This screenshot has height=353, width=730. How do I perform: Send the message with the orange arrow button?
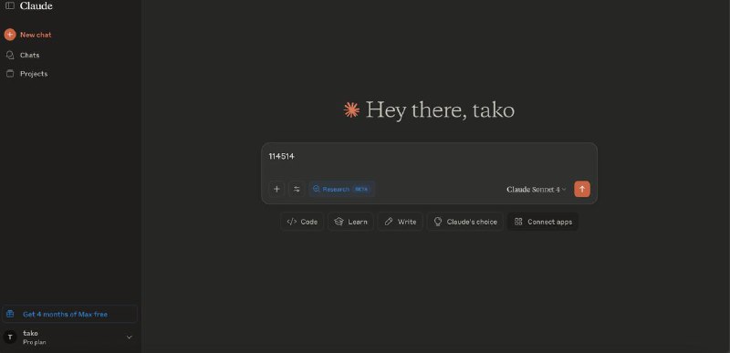click(x=582, y=189)
